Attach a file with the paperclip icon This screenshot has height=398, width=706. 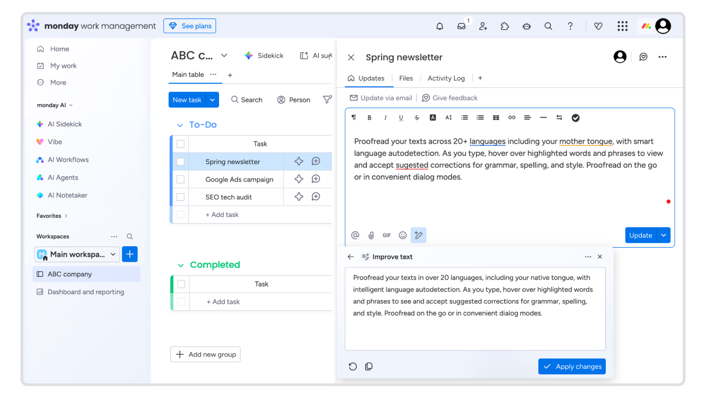[x=371, y=235]
